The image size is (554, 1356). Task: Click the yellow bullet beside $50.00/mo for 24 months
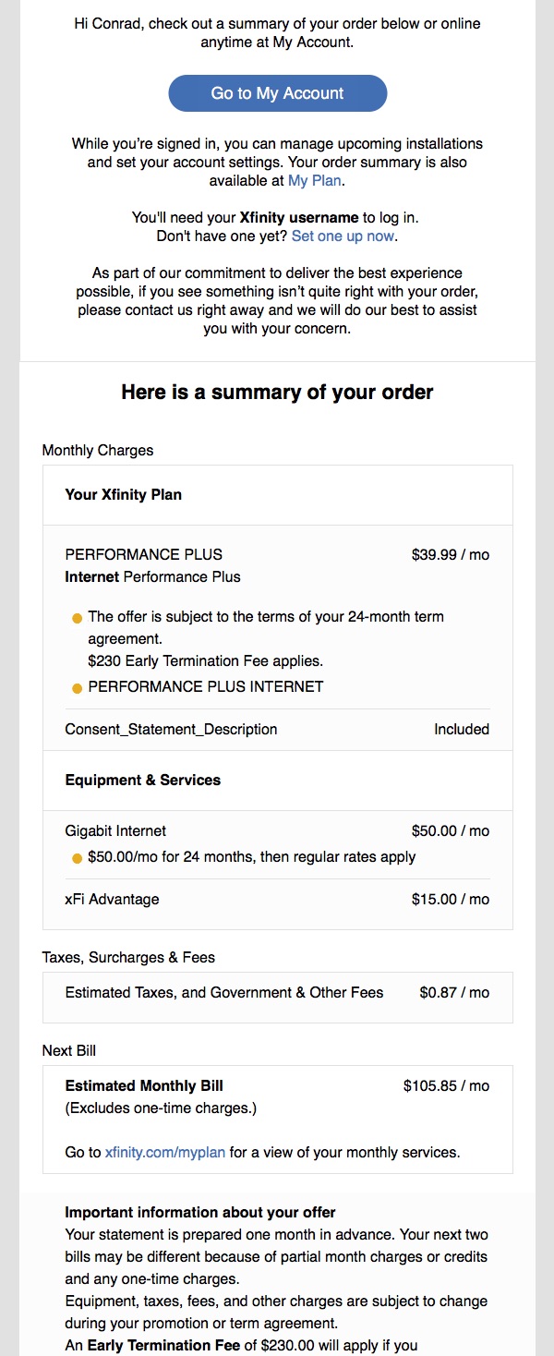click(78, 858)
